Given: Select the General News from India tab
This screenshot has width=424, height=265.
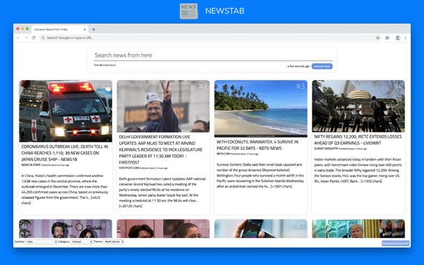Looking at the screenshot, I should (59, 29).
